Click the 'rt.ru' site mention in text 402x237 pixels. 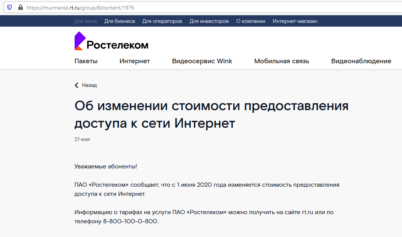click(x=307, y=212)
